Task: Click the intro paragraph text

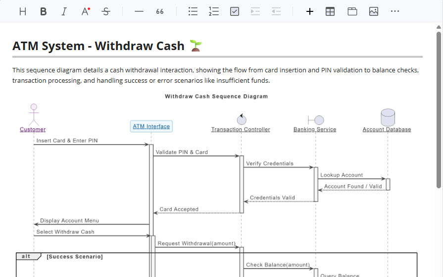Action: (x=216, y=75)
